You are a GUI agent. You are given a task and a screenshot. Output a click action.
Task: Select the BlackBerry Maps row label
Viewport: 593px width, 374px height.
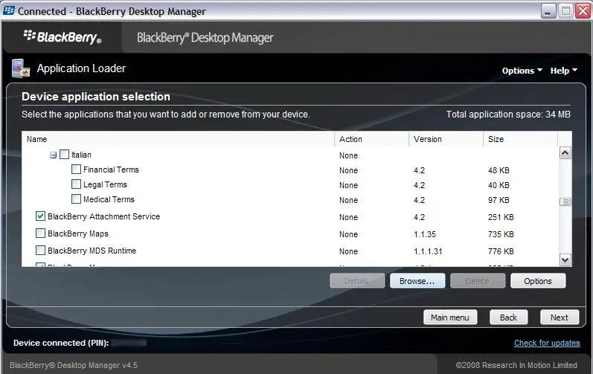click(x=78, y=233)
